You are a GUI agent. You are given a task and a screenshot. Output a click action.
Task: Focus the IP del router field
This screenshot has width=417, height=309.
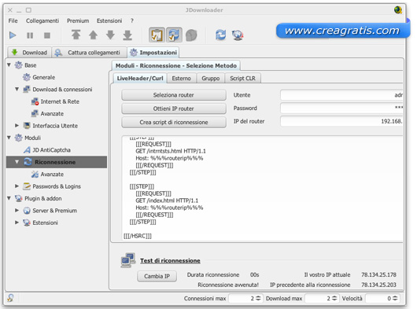341,121
